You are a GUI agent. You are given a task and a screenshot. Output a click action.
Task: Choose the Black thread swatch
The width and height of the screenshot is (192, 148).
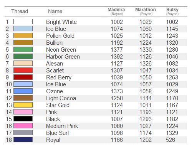click(x=23, y=119)
